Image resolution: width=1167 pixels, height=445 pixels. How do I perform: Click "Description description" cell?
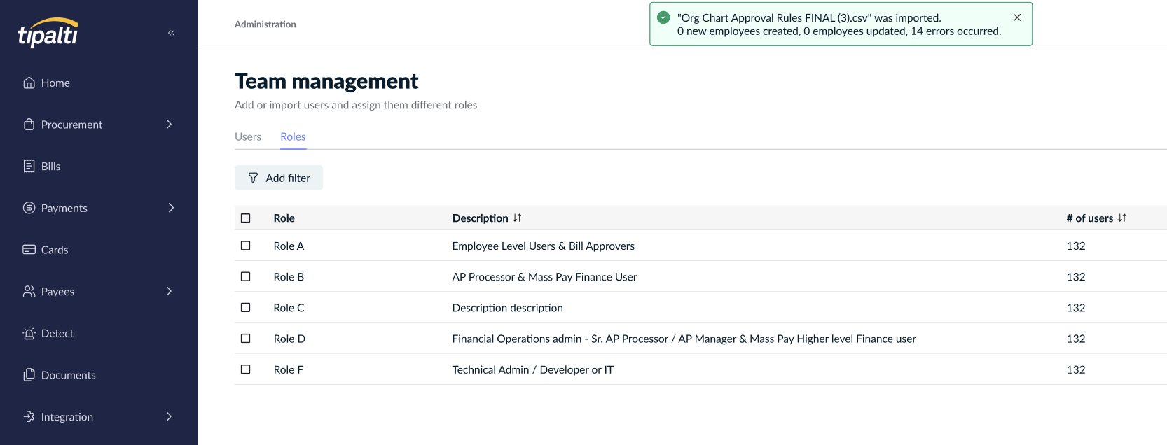coord(508,307)
